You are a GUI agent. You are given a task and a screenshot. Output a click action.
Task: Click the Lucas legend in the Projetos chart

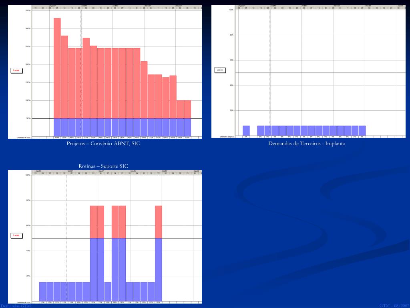[x=16, y=70]
